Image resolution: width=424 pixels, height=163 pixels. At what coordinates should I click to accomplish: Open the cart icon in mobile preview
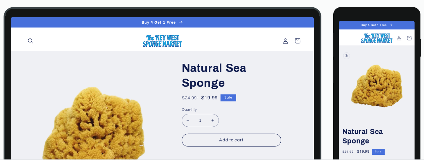(409, 38)
